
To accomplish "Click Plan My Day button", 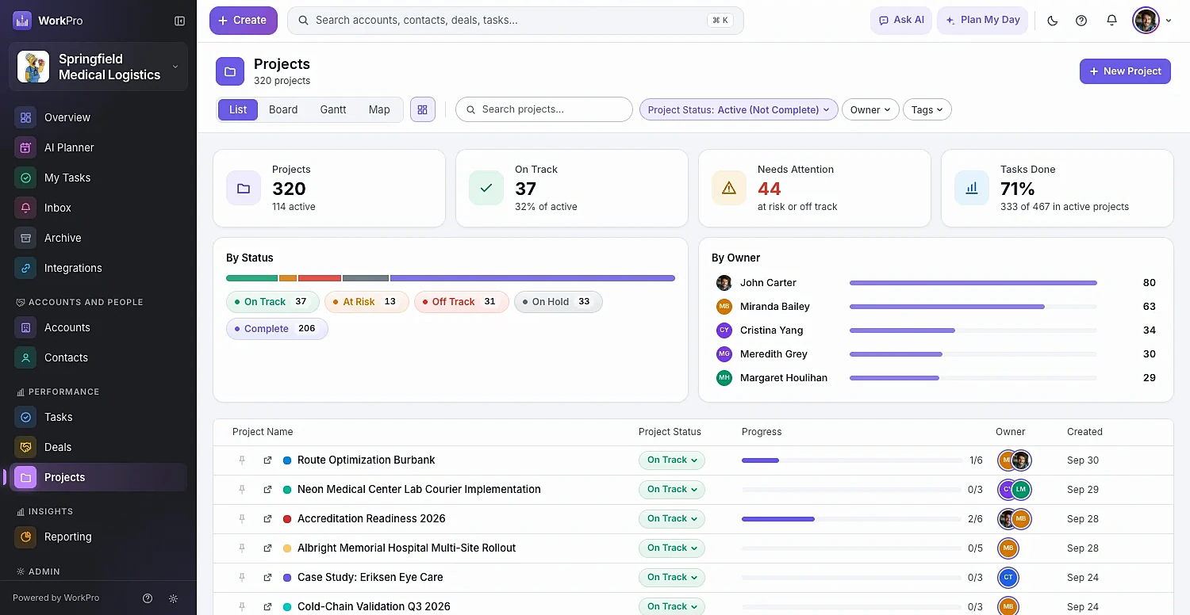I will pos(983,21).
